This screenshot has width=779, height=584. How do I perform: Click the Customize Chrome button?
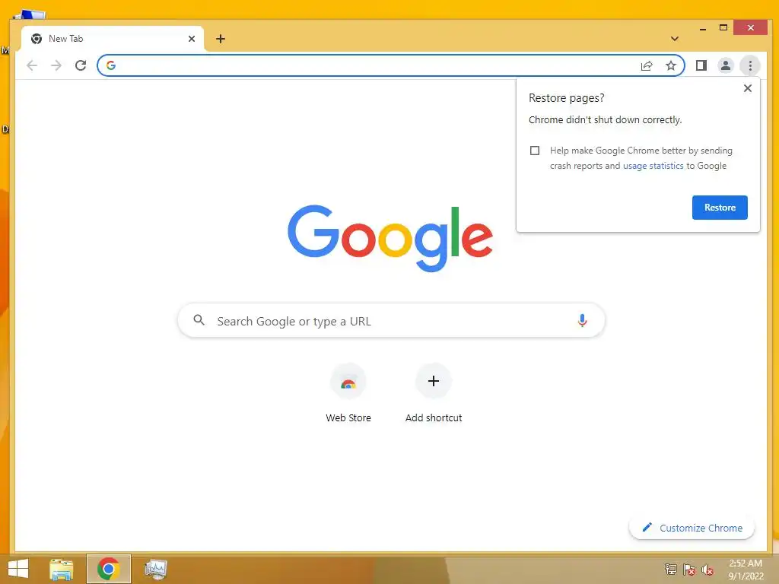(692, 528)
